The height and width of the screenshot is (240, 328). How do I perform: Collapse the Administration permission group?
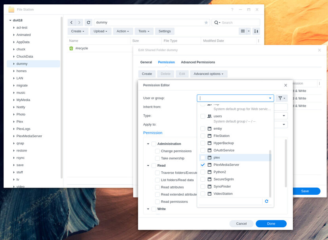pos(148,144)
